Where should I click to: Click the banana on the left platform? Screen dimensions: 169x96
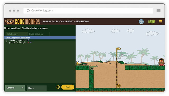tap(77, 63)
